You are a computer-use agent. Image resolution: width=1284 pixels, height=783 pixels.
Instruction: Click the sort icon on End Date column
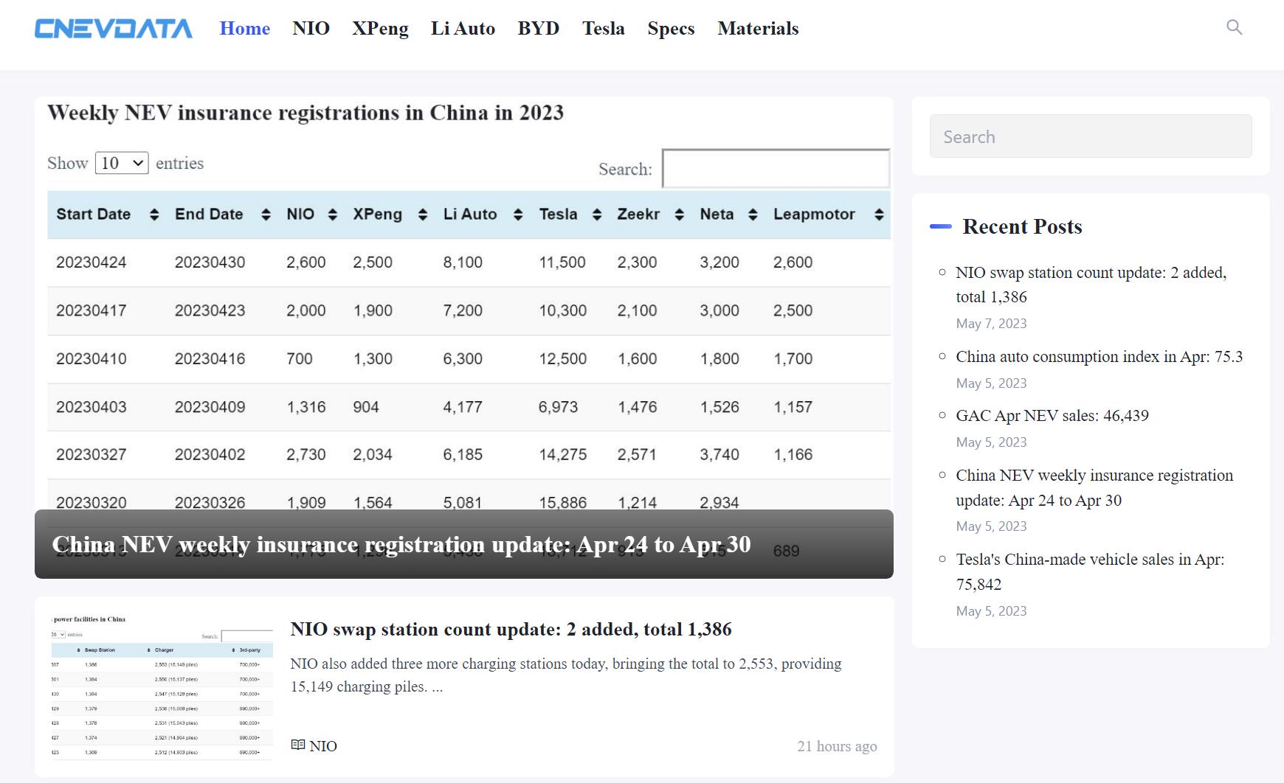266,215
